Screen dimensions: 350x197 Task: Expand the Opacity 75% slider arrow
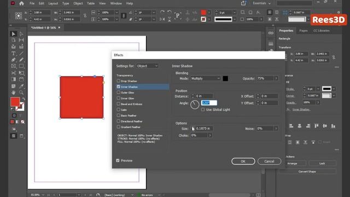276,79
